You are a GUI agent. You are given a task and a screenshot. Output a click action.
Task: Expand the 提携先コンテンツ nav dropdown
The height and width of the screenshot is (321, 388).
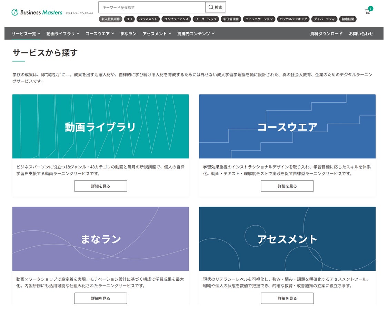pyautogui.click(x=196, y=34)
